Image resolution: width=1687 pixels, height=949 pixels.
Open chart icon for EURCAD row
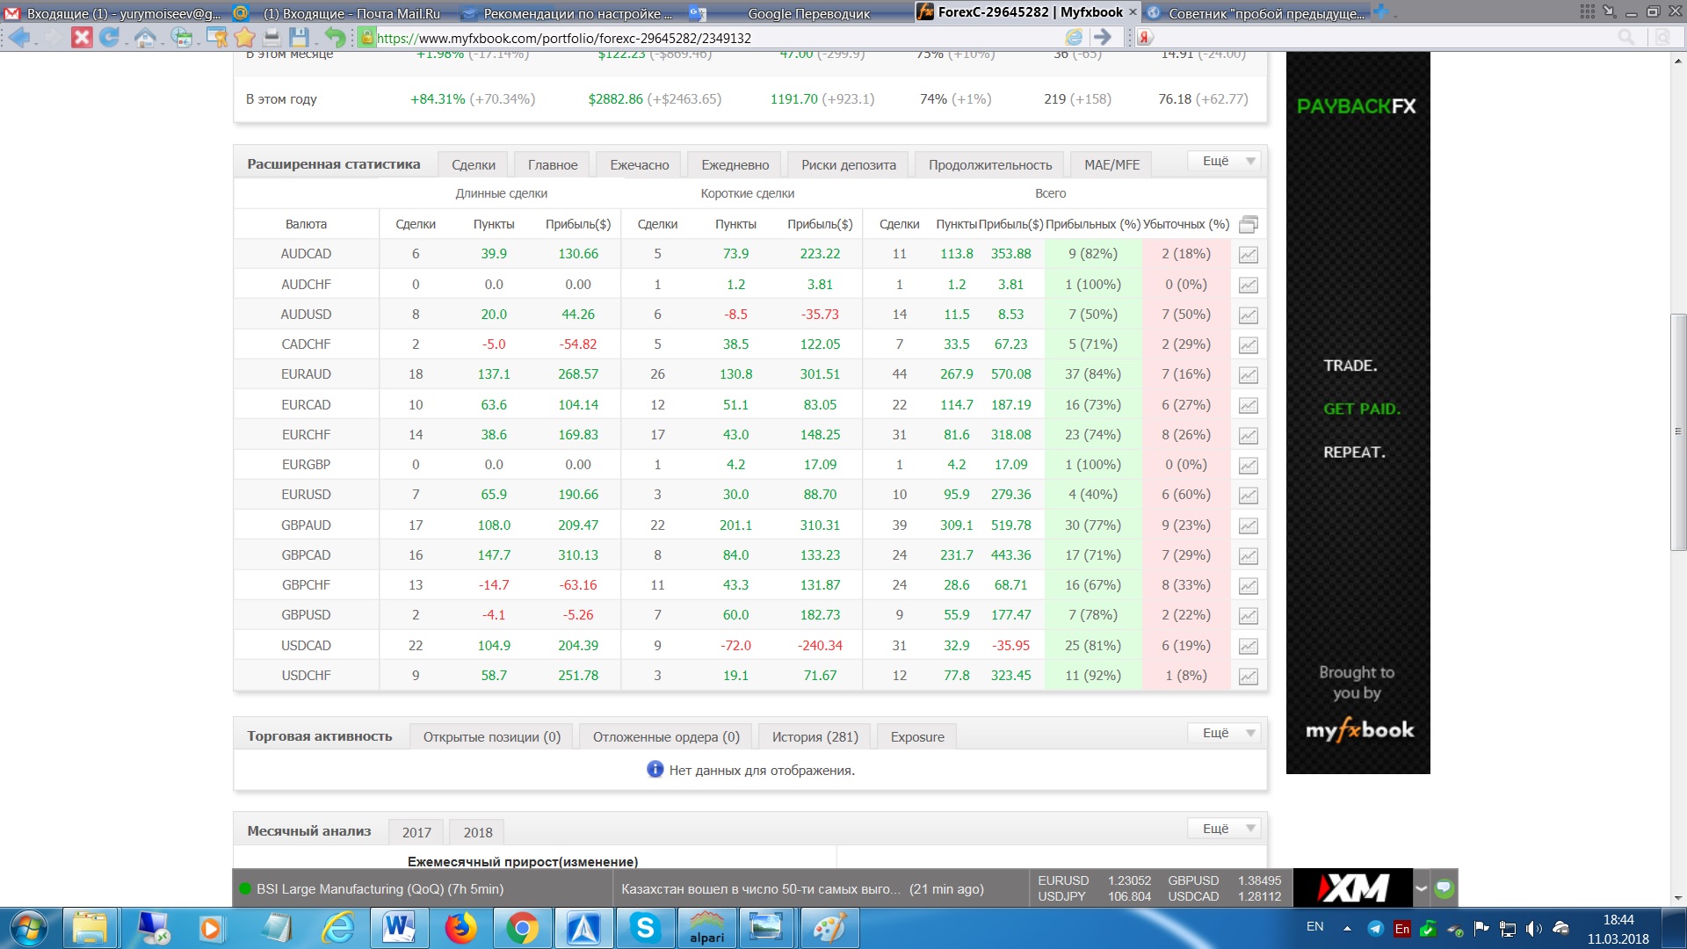[x=1248, y=406]
